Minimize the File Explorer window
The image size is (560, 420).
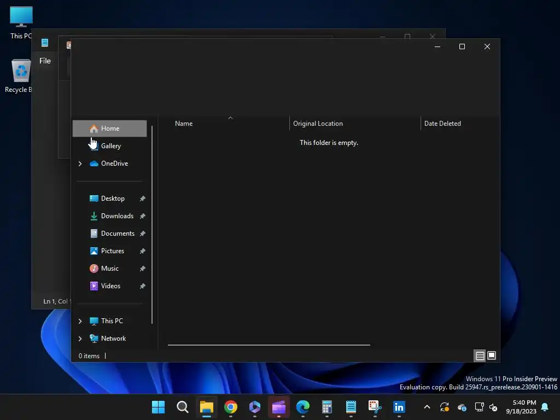point(437,47)
